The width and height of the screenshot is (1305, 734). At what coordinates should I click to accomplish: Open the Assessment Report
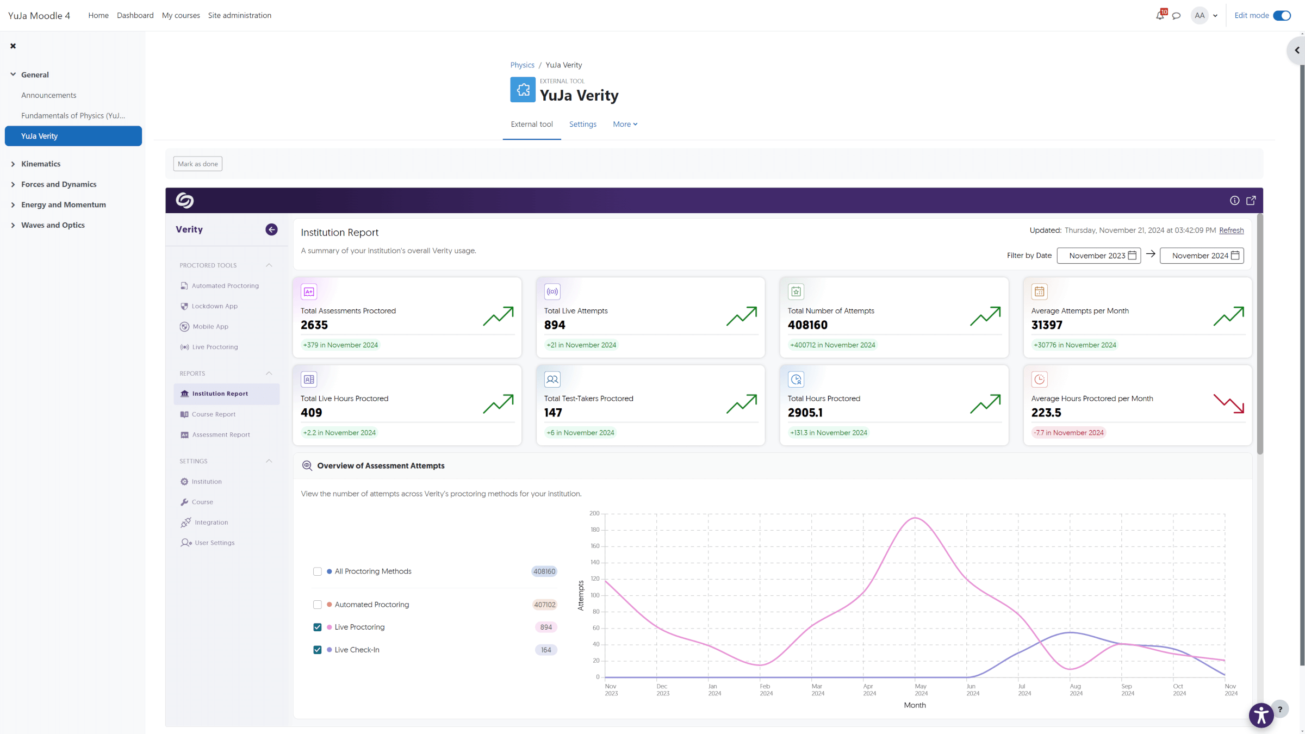(215, 434)
